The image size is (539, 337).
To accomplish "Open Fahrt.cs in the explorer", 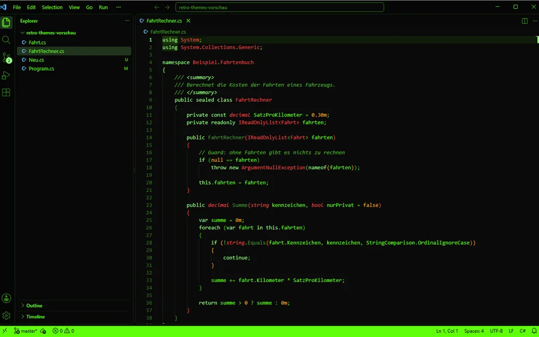I will 74,43.
